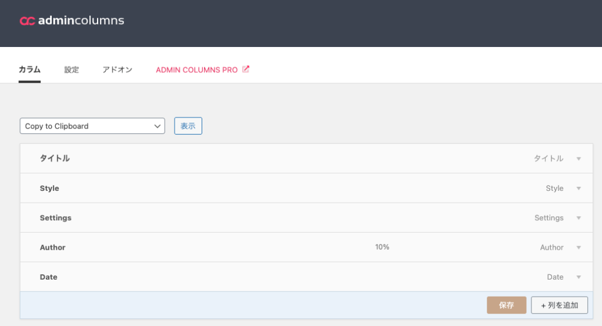This screenshot has width=602, height=326.
Task: Open the Copy to Clipboard dropdown
Action: tap(92, 126)
